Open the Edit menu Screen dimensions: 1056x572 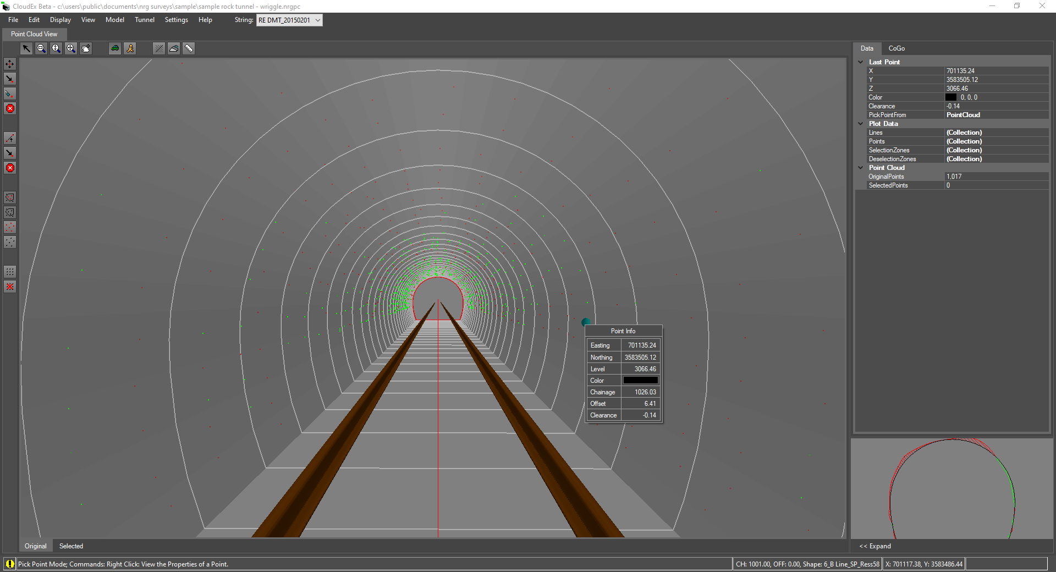point(34,20)
